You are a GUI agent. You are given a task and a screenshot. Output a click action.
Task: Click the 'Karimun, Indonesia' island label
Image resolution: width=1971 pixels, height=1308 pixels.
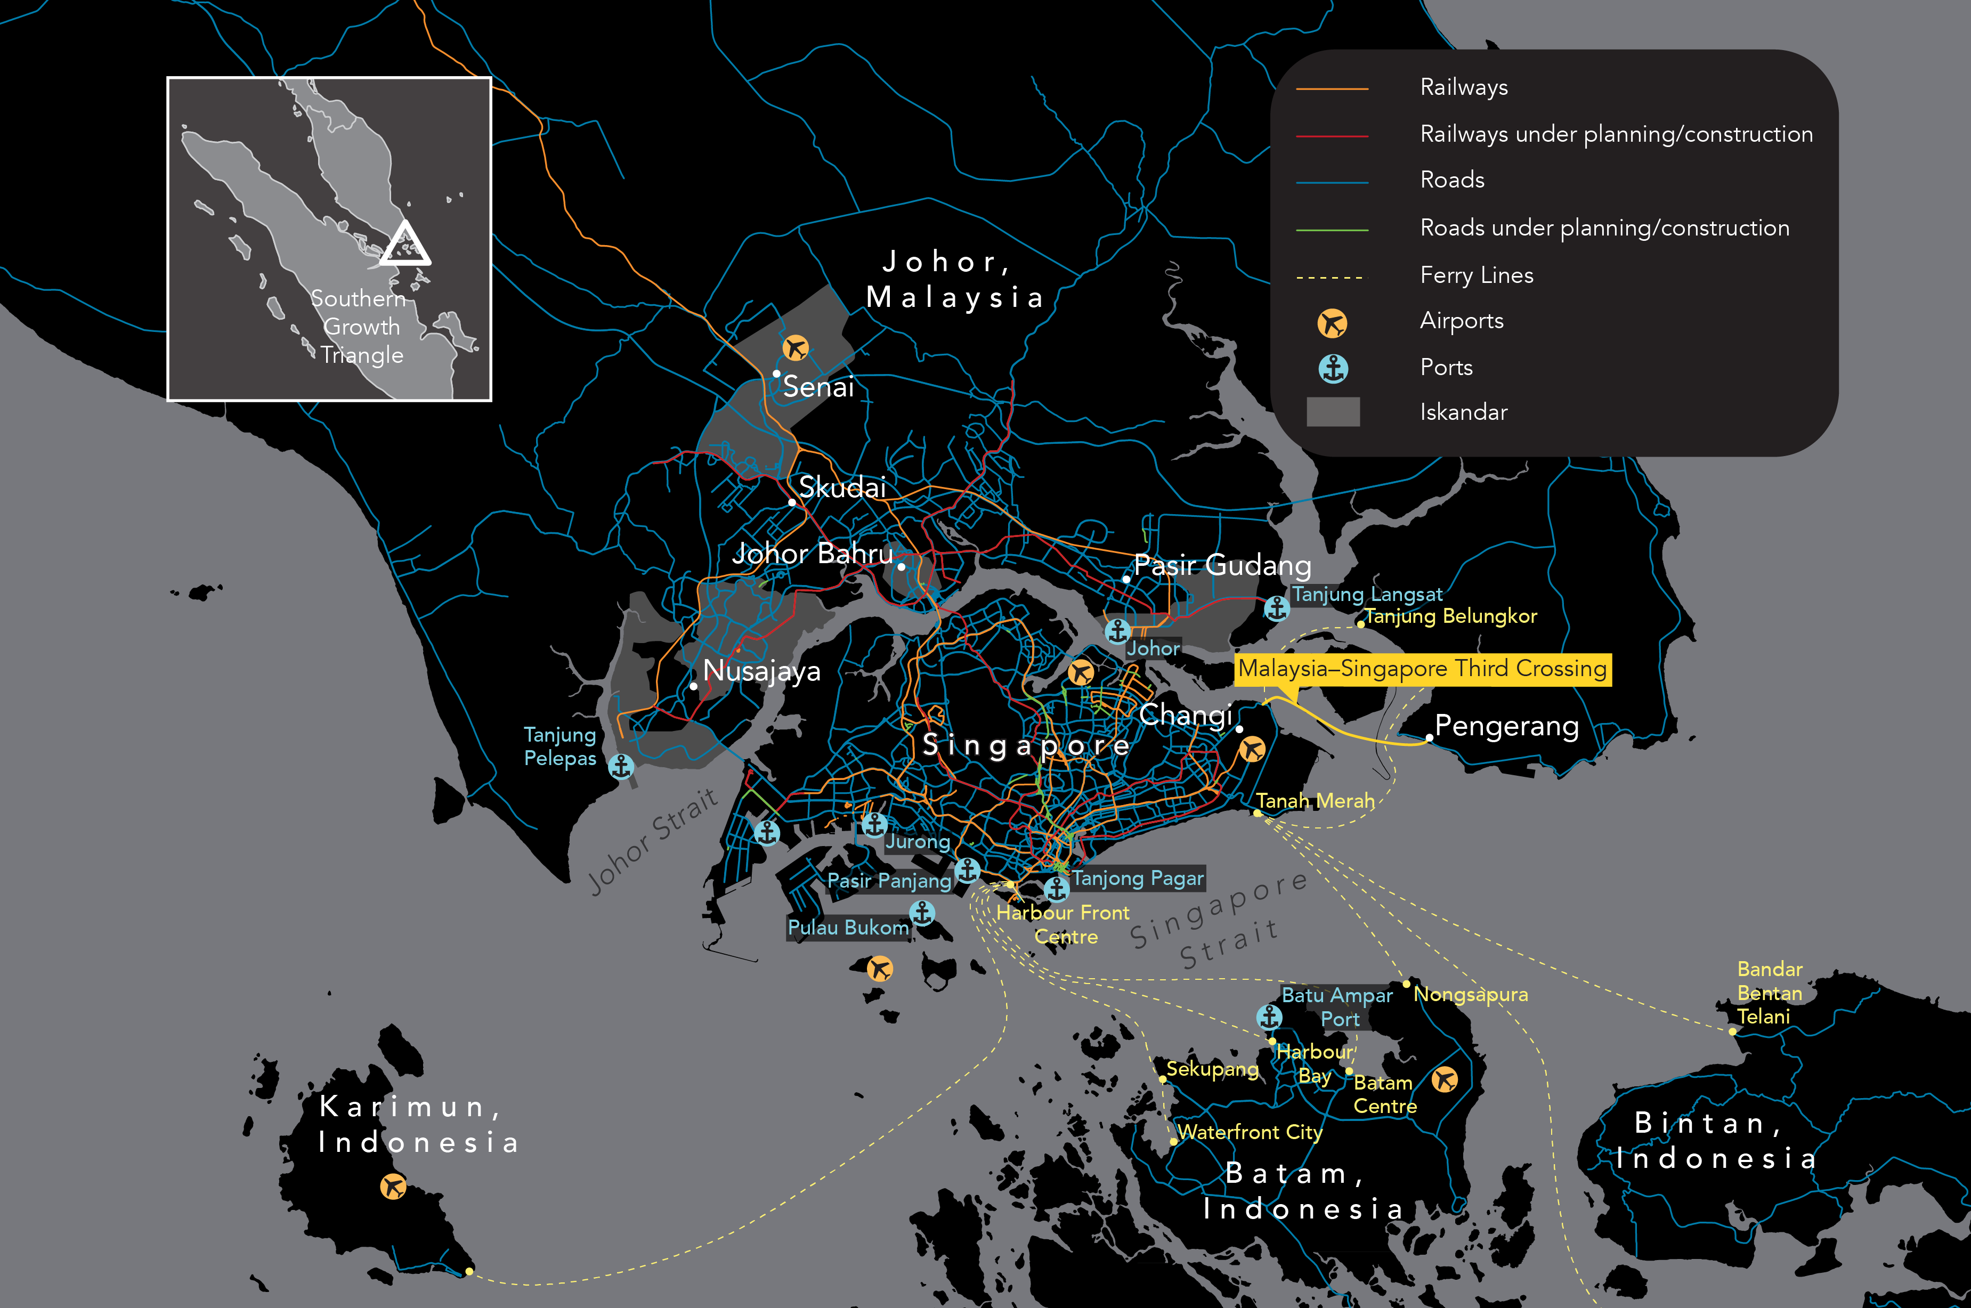(419, 1125)
